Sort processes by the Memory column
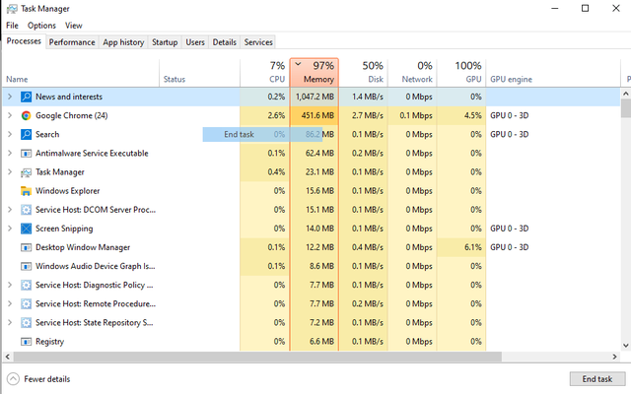Image resolution: width=631 pixels, height=394 pixels. [315, 73]
